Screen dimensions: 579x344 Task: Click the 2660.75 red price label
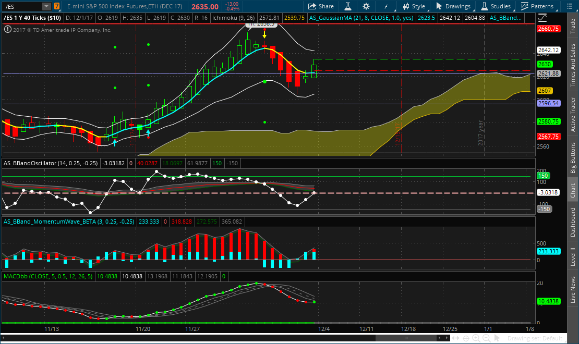tap(549, 29)
